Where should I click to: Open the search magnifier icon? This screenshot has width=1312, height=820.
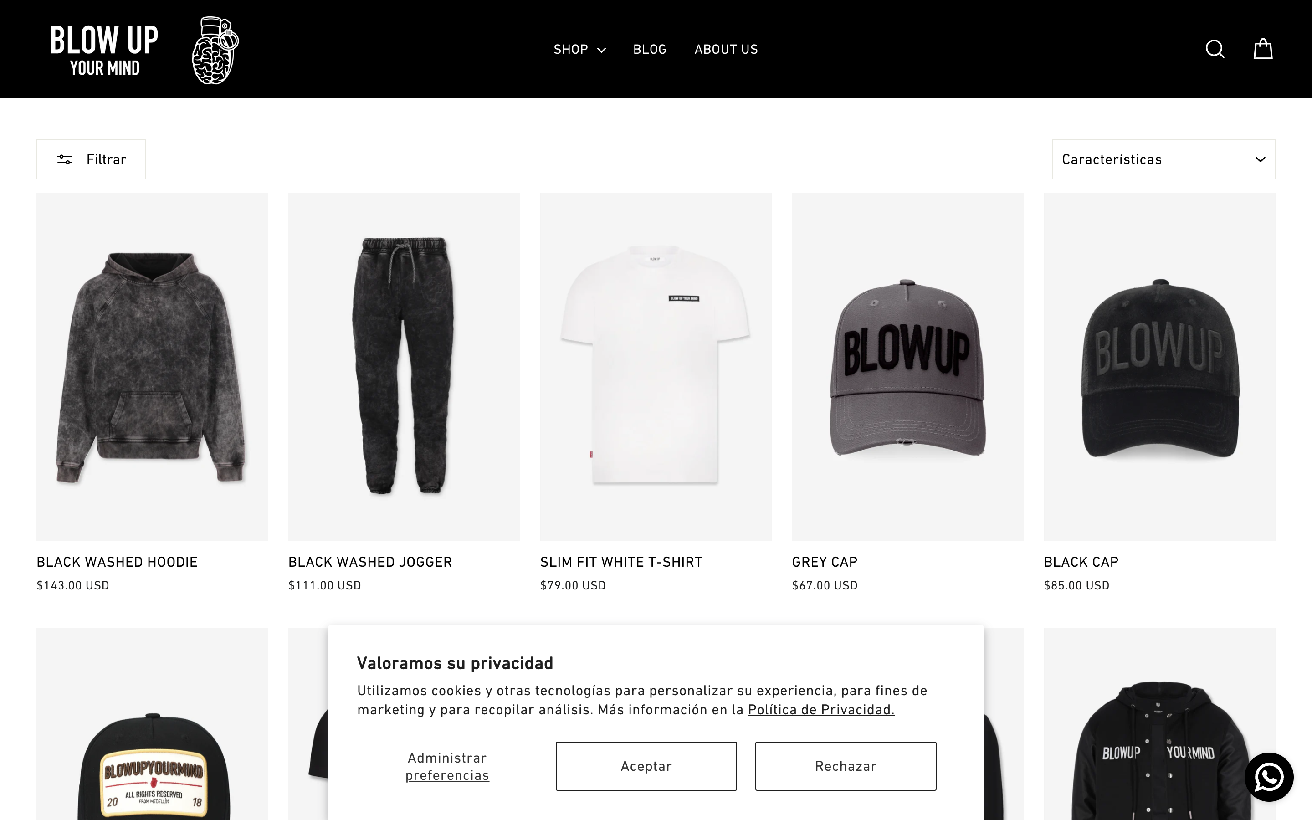tap(1215, 49)
